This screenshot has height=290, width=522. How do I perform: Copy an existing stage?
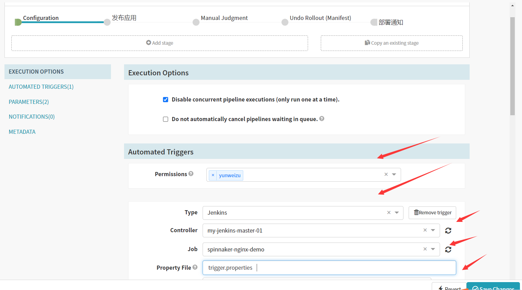[x=392, y=43]
